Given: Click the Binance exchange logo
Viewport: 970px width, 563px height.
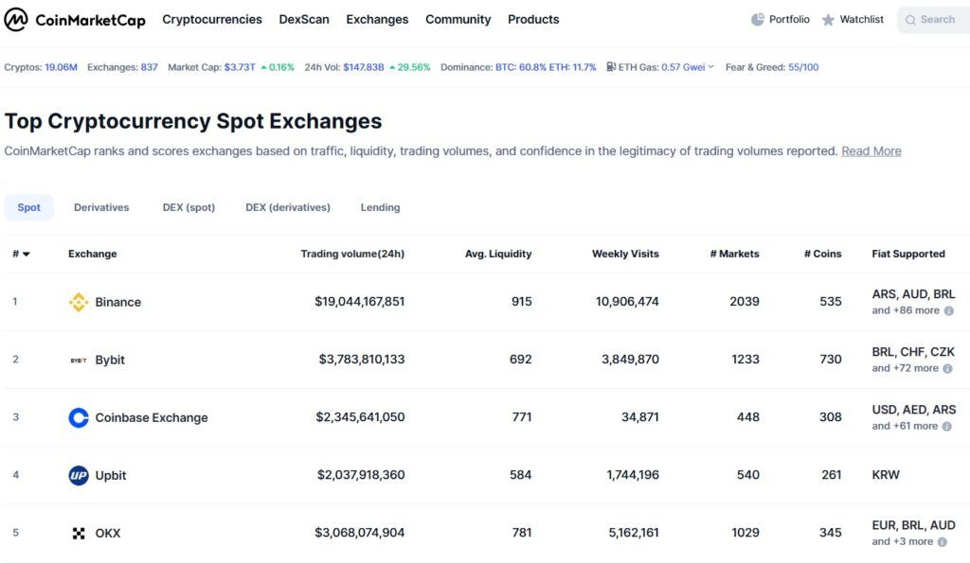Looking at the screenshot, I should (x=79, y=302).
